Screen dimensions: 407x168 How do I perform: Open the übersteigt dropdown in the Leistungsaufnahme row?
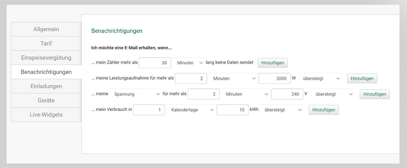point(321,78)
